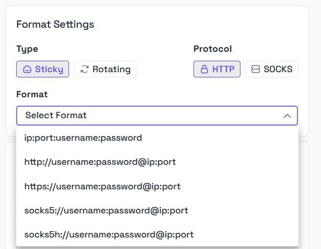
Task: Choose ip:port:username:password format option
Action: coord(83,138)
